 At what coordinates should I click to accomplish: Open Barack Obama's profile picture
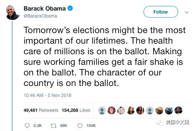tap(13, 13)
